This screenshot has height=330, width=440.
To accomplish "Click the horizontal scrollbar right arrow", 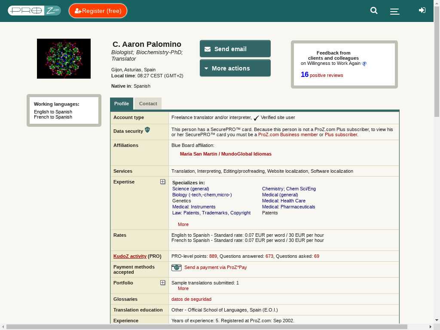I will pyautogui.click(x=431, y=327).
